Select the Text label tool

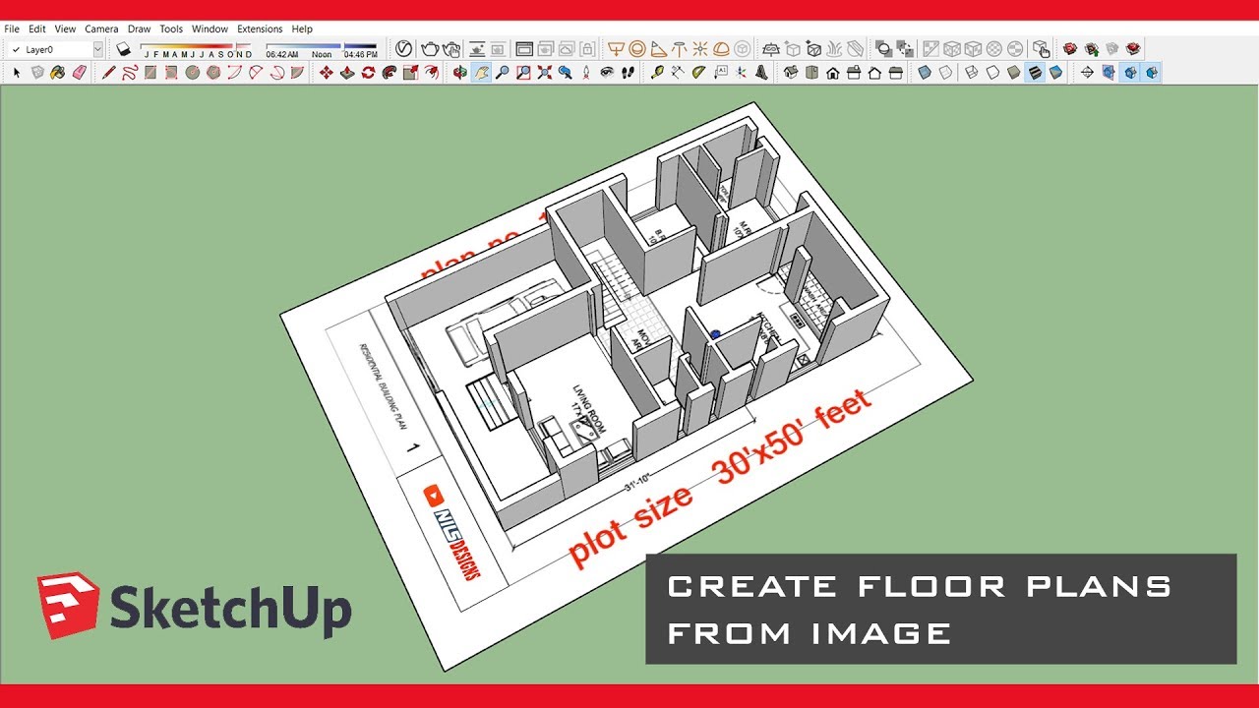pos(720,73)
